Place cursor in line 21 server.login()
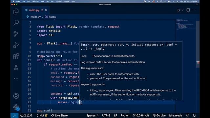This screenshot has width=210, height=118. pyautogui.click(x=70, y=102)
